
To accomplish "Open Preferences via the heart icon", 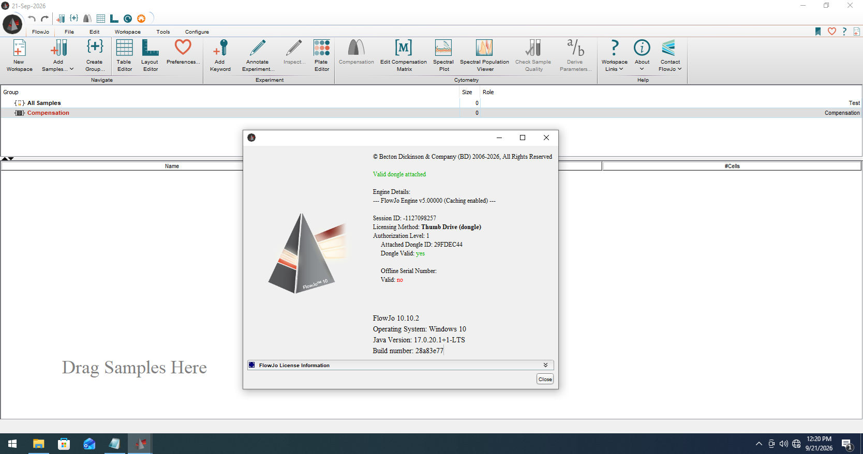I will coord(183,52).
